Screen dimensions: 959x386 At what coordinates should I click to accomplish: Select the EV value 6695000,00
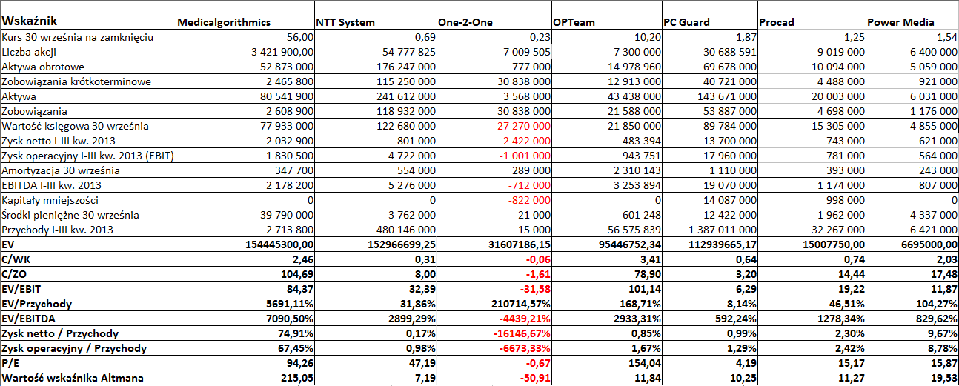pos(912,244)
